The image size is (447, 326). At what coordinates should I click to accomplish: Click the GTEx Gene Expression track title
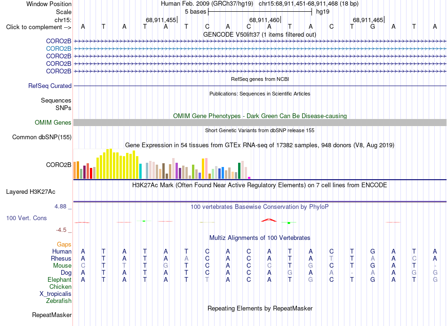(x=260, y=145)
